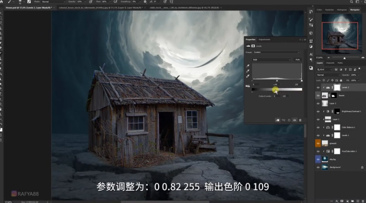Click the Navigator preview thumbnail
This screenshot has width=366, height=203.
(x=340, y=34)
